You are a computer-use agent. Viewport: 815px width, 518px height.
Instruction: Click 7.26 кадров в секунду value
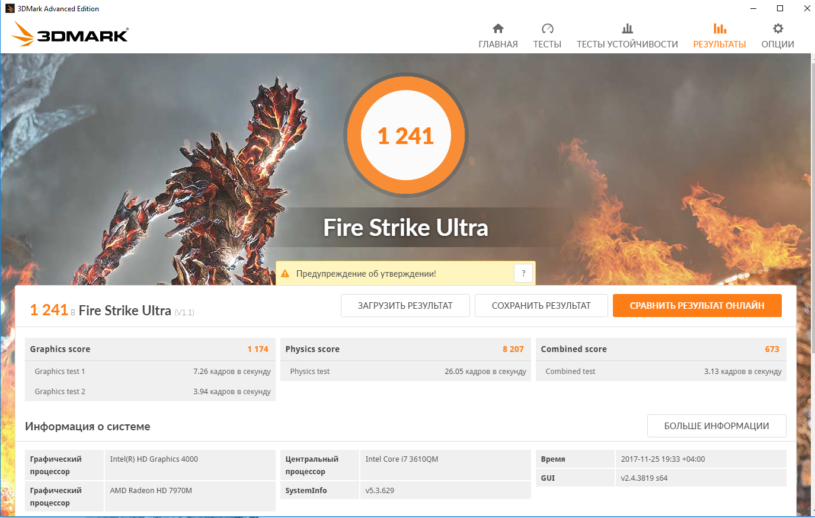click(232, 372)
